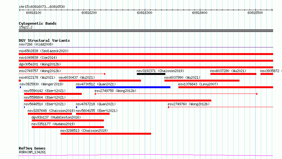Click the red bar under nsv5604155
Viewport: 282px width, 159px height.
tap(93, 114)
